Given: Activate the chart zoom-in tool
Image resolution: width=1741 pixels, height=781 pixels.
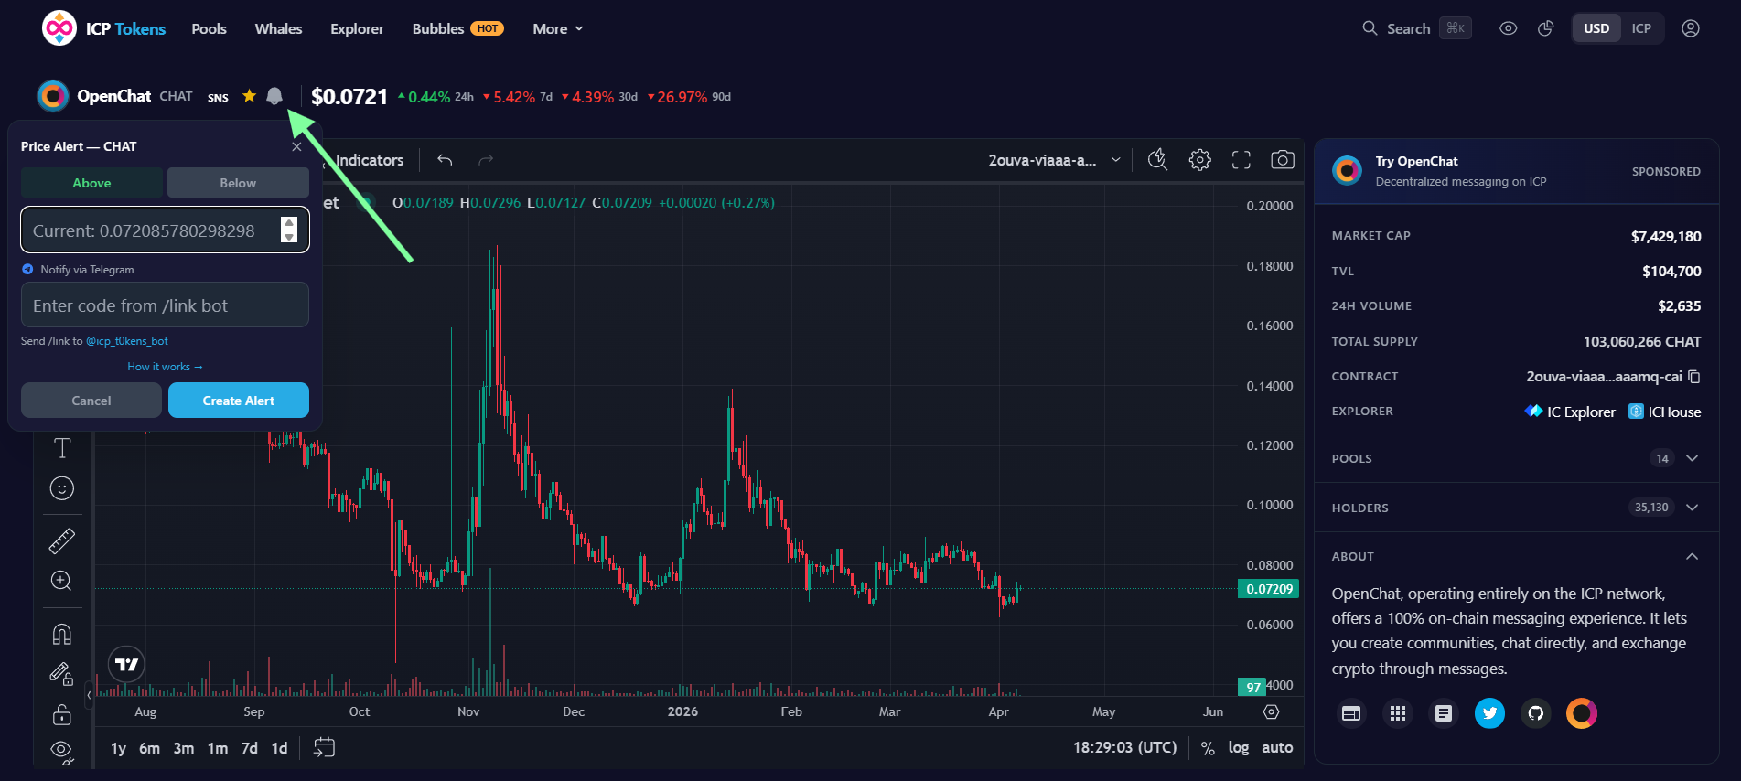Looking at the screenshot, I should (x=62, y=581).
